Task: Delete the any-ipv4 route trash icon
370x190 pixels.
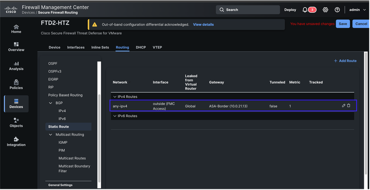Action: 348,106
